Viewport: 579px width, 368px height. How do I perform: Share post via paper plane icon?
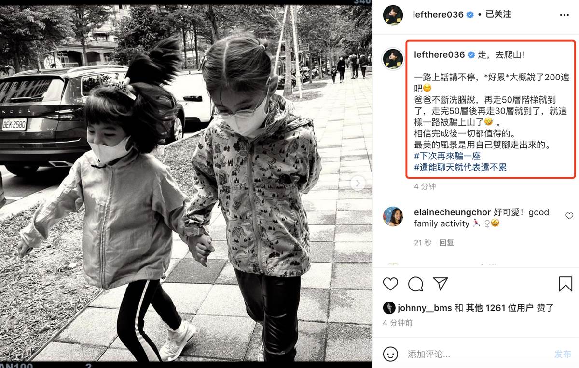441,284
